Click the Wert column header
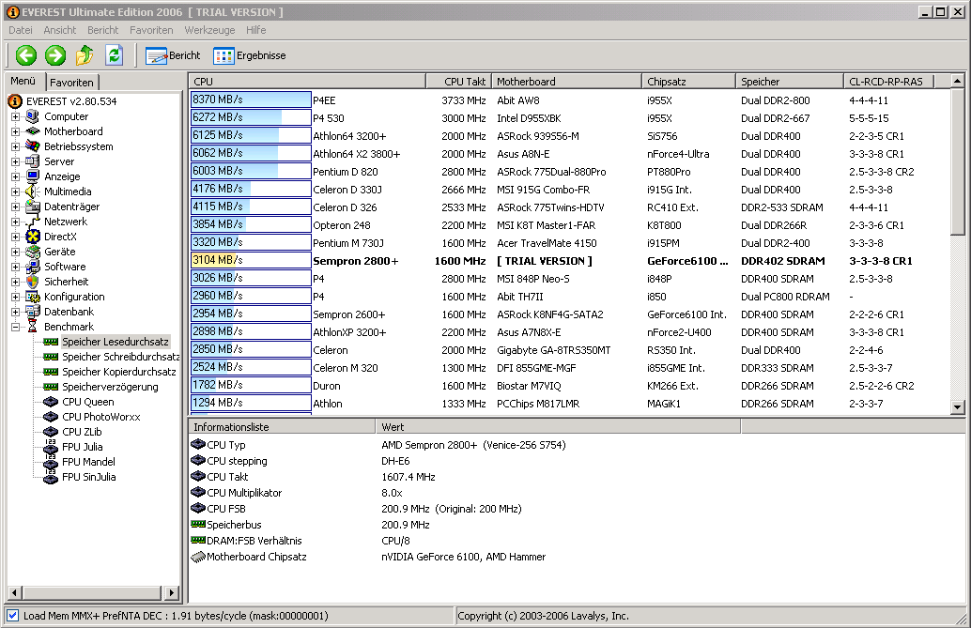 click(558, 427)
